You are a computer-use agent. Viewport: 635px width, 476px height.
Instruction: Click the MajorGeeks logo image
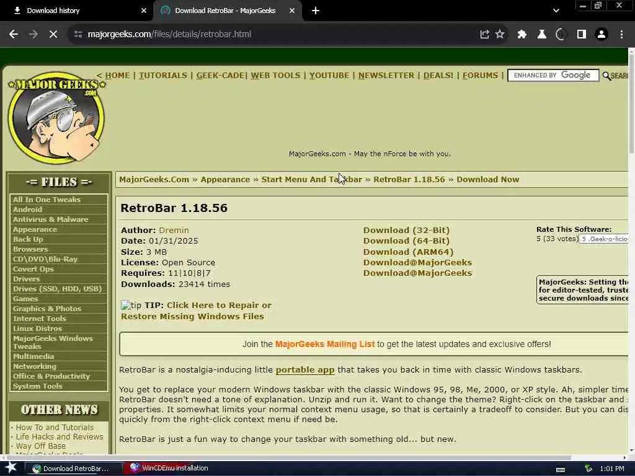56,118
